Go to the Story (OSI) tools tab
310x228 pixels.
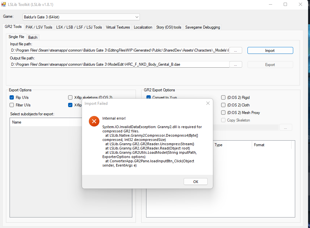168,27
